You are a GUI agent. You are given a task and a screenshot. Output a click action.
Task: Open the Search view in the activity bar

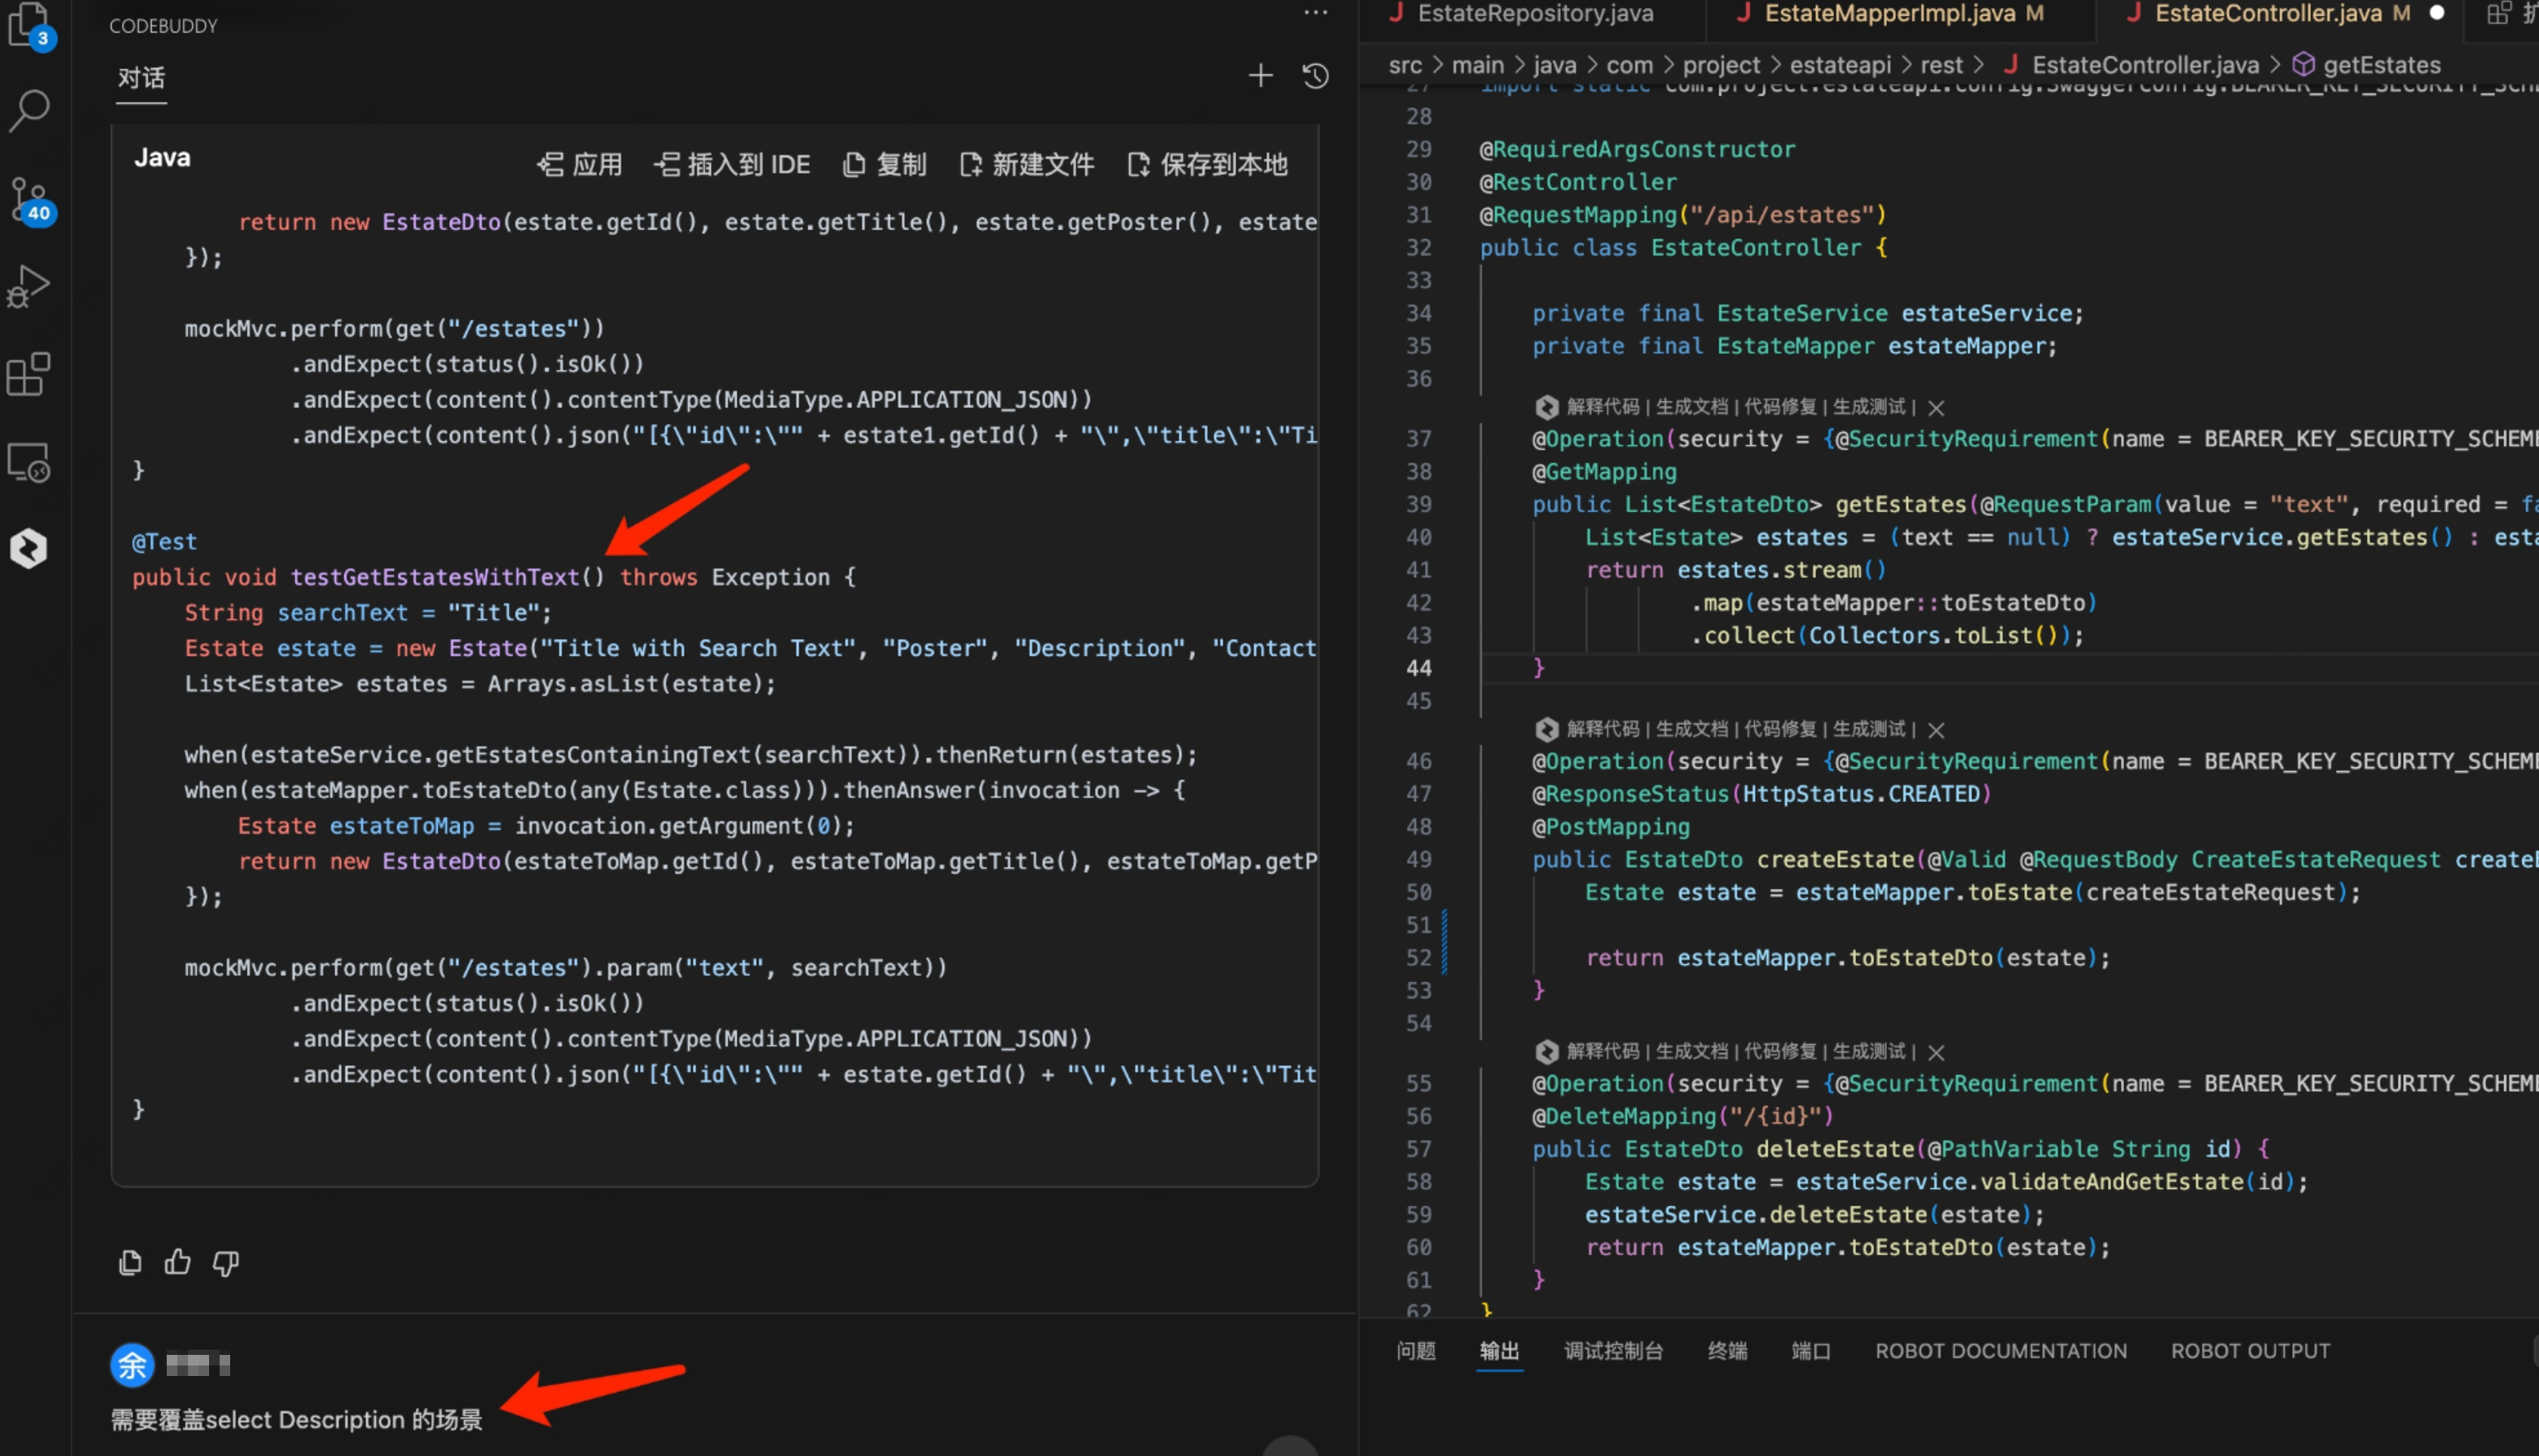click(x=29, y=110)
